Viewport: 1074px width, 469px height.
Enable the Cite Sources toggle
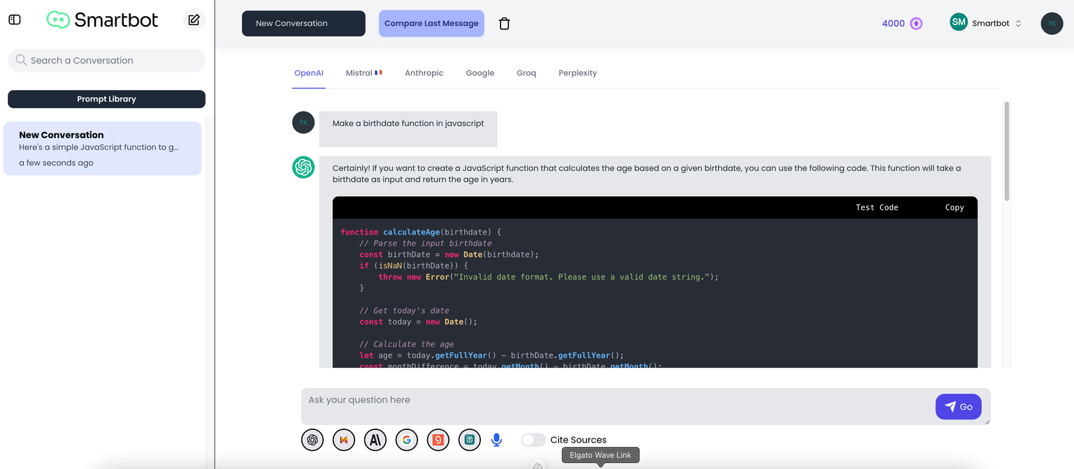[x=534, y=440]
